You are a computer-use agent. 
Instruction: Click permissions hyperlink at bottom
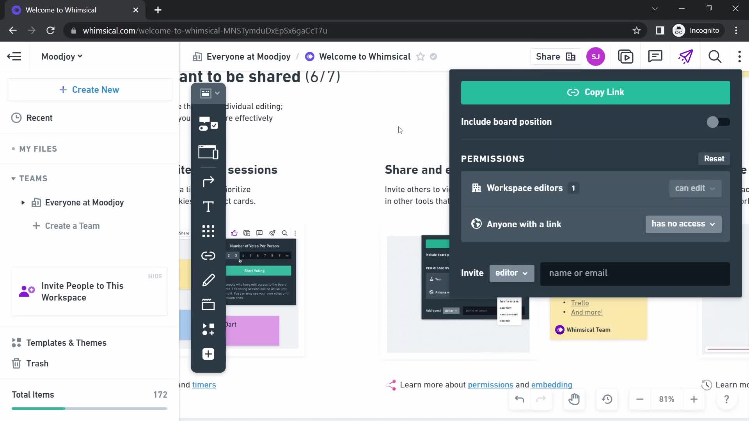tap(491, 385)
